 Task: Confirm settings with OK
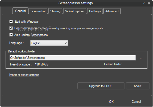pyautogui.click(x=111, y=101)
